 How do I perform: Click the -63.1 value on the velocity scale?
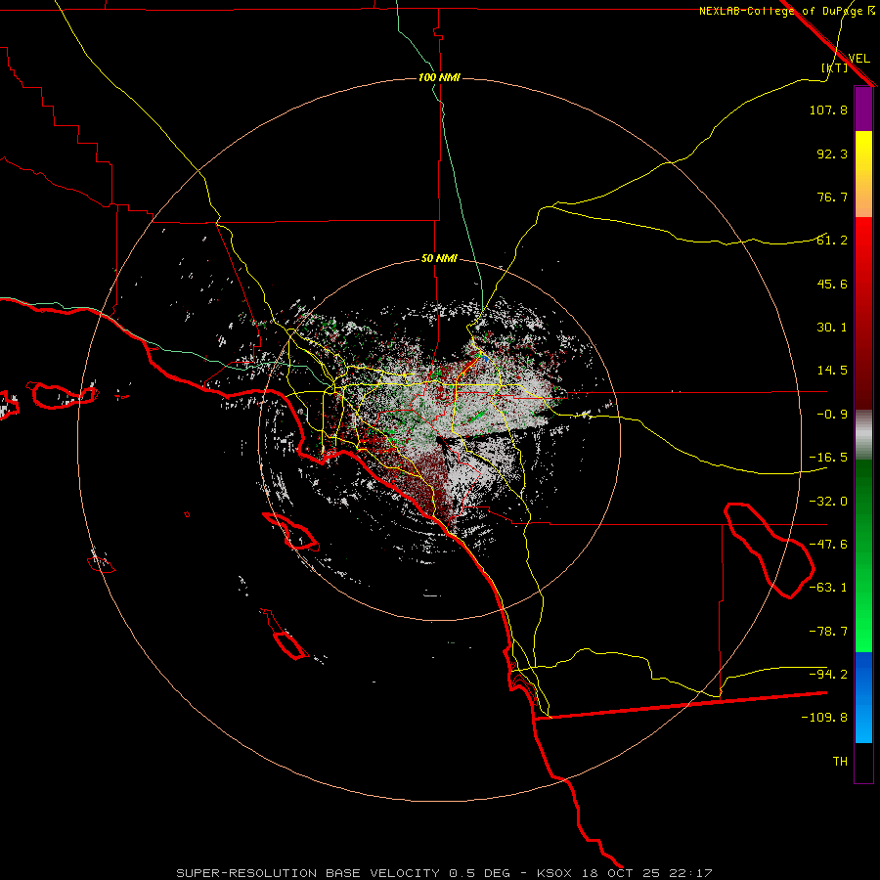tap(828, 589)
